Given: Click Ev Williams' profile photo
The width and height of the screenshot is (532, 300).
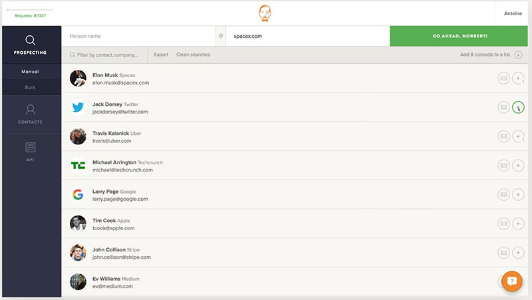Looking at the screenshot, I should click(78, 281).
